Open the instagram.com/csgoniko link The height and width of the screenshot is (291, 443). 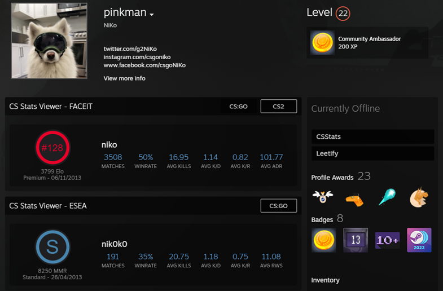pos(137,58)
